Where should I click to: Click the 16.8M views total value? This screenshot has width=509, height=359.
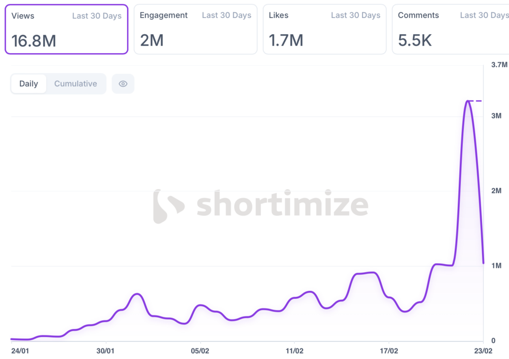click(34, 41)
